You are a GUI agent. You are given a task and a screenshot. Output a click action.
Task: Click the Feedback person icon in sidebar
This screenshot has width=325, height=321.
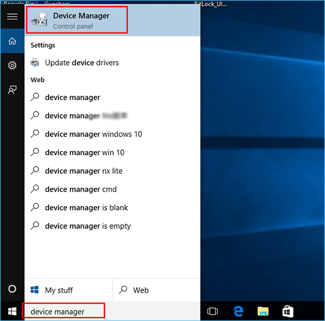coord(12,90)
